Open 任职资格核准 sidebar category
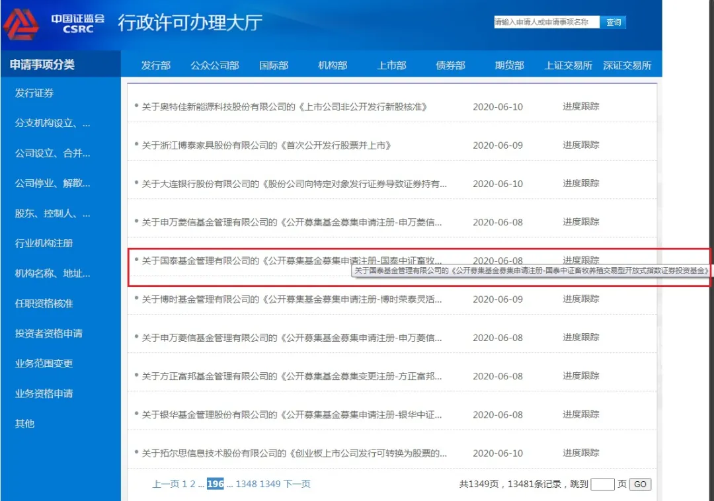Screen dimensions: 714x501 [x=44, y=303]
